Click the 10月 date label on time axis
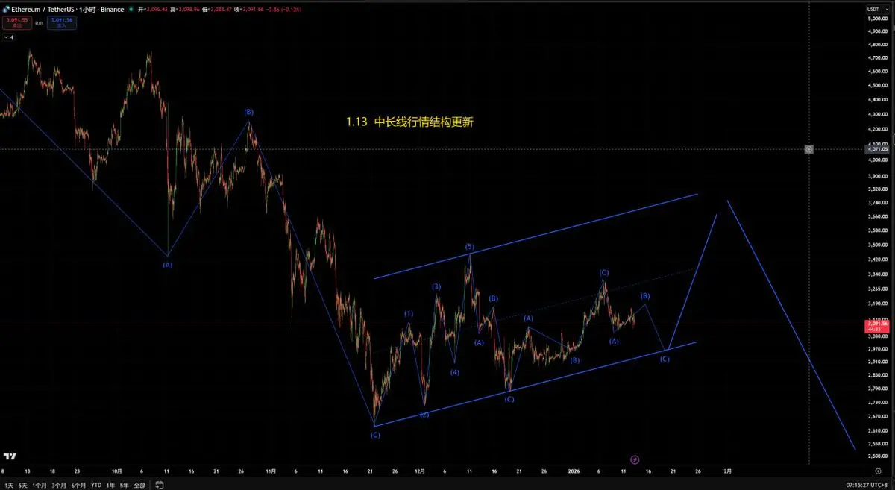 pos(117,471)
